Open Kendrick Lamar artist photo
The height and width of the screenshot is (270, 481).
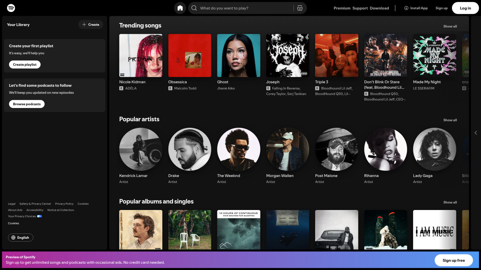(x=141, y=149)
